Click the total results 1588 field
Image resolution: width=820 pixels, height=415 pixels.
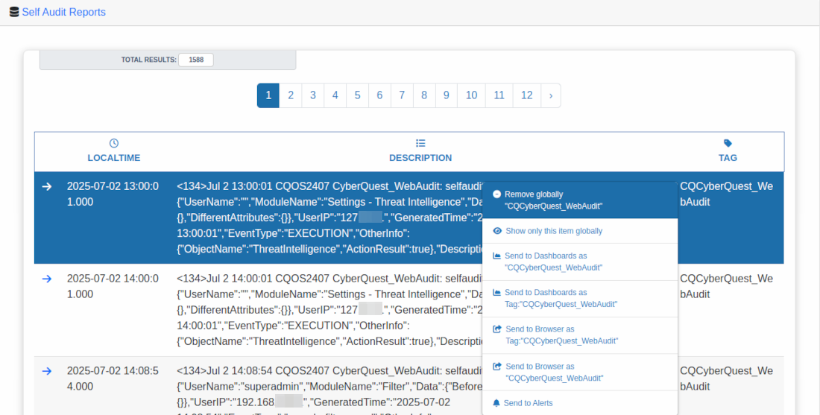point(196,60)
